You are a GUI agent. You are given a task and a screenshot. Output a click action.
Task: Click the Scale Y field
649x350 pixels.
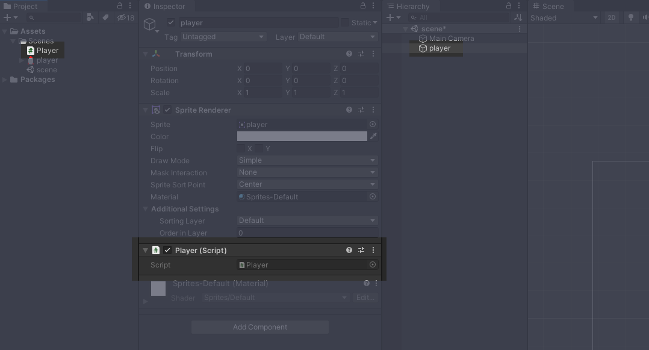[x=311, y=93]
